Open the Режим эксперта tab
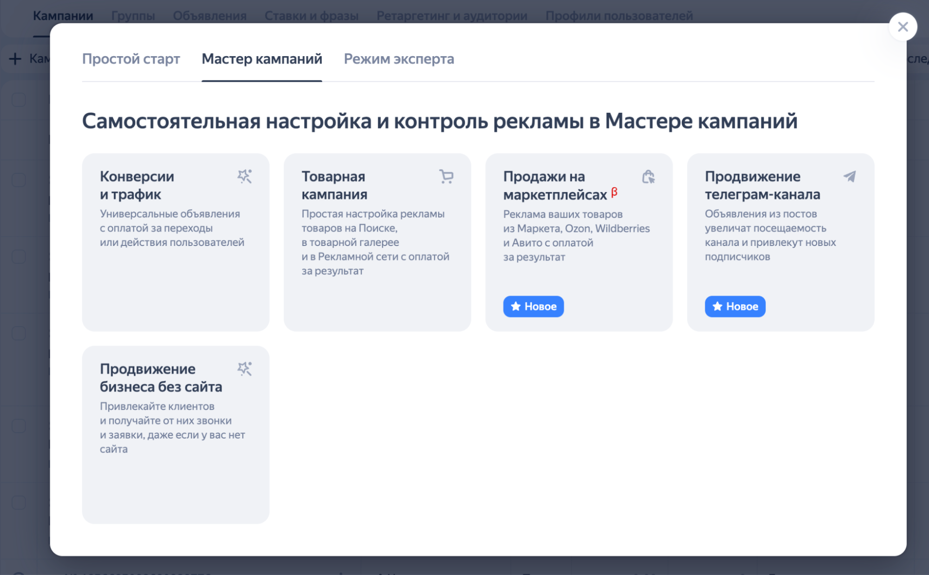The image size is (929, 575). click(x=399, y=59)
